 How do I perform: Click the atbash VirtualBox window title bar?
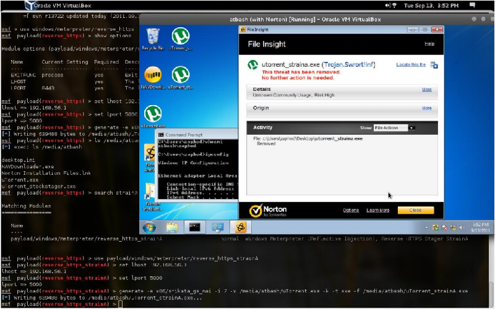pyautogui.click(x=305, y=19)
